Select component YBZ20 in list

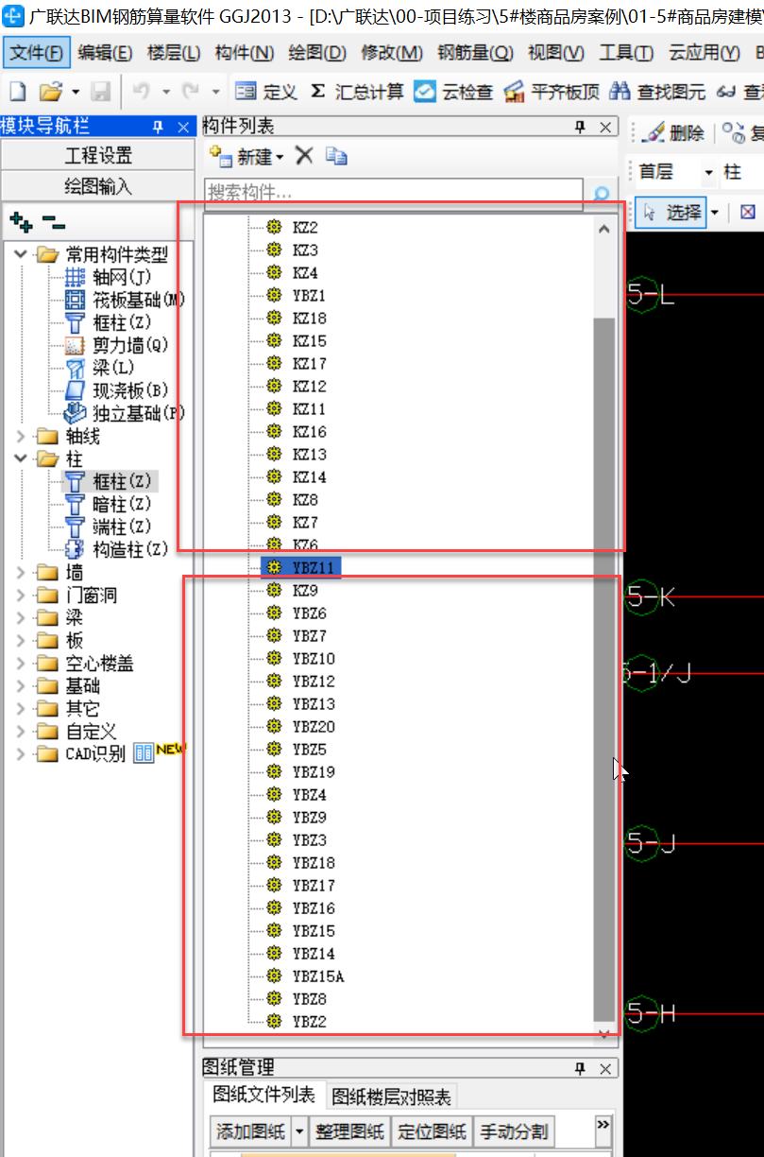pos(314,727)
